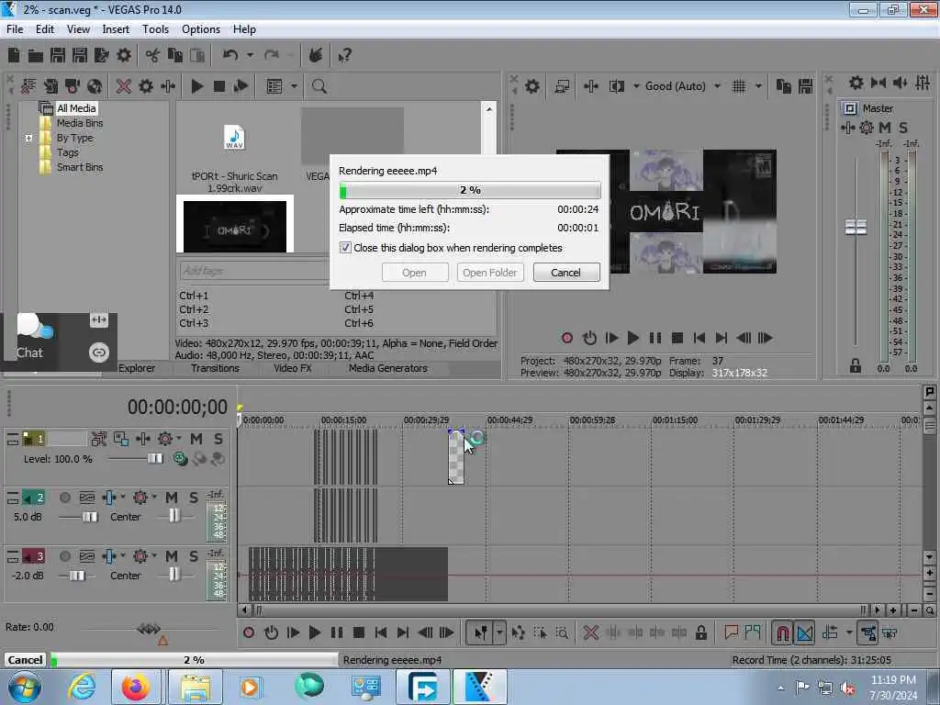Click the Downmix output icon in Master panel
The height and width of the screenshot is (705, 940).
pyautogui.click(x=878, y=83)
